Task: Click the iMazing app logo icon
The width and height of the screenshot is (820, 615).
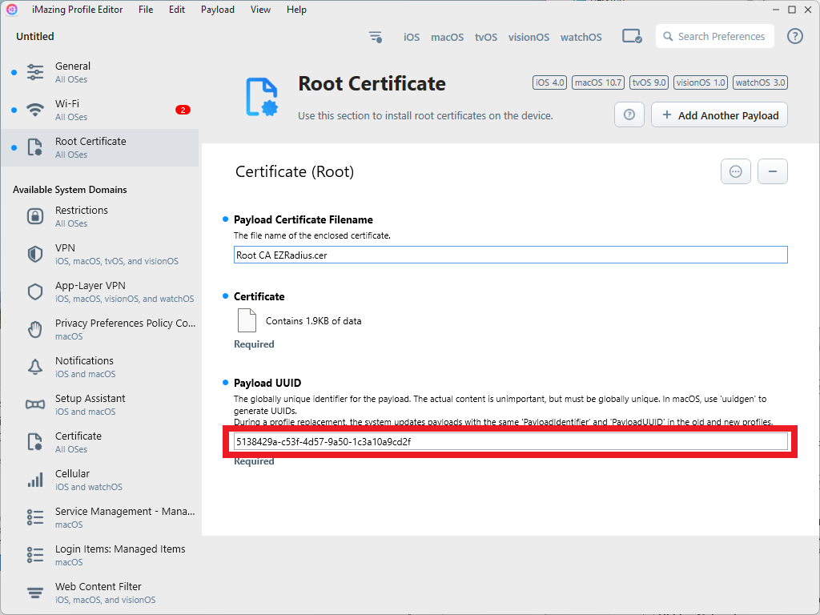Action: (12, 10)
